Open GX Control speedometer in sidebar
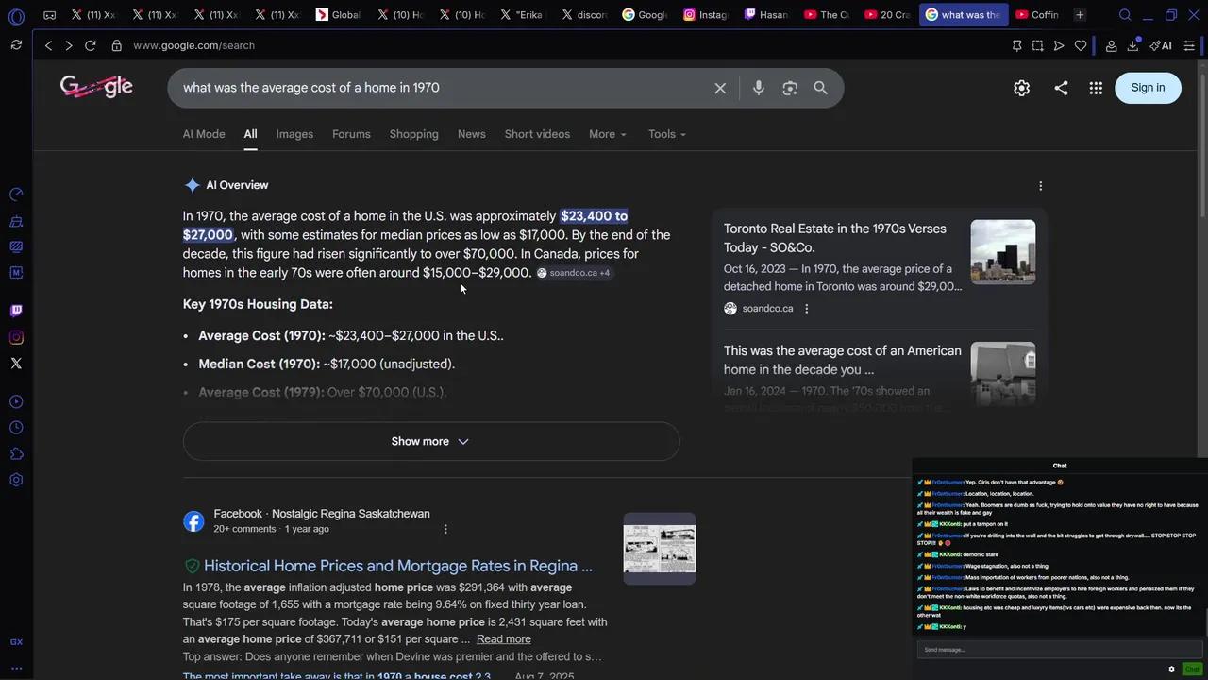The height and width of the screenshot is (680, 1208). (16, 195)
